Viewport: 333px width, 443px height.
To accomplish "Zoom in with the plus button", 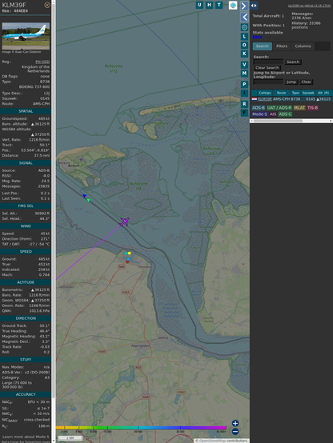I will (235, 423).
